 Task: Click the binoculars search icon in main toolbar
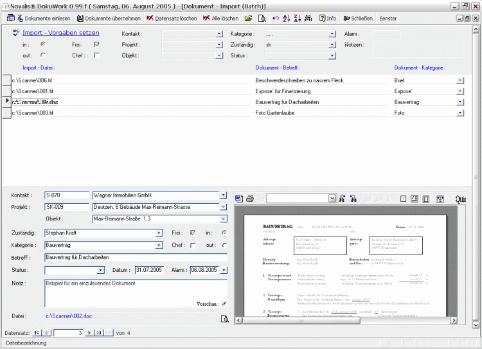pos(308,19)
